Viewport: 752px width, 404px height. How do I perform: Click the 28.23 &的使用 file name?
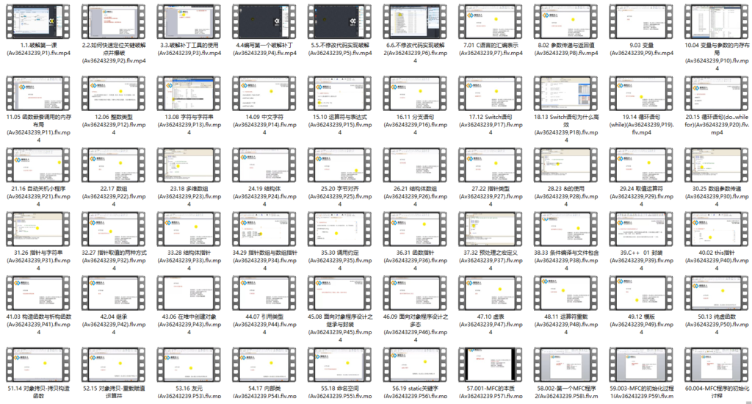point(566,196)
